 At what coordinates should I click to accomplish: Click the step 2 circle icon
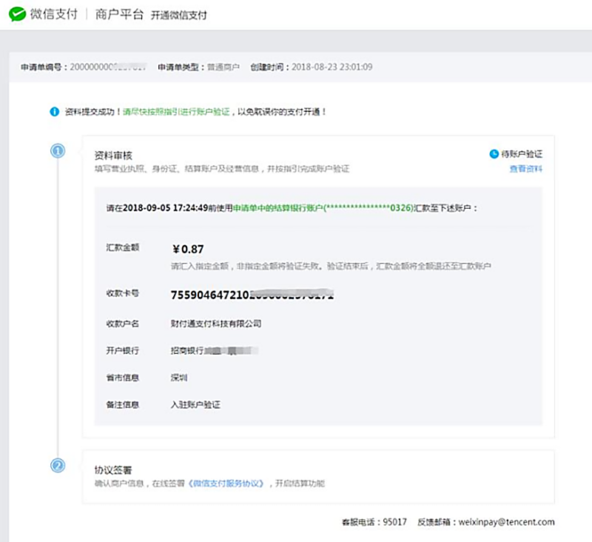click(x=58, y=465)
